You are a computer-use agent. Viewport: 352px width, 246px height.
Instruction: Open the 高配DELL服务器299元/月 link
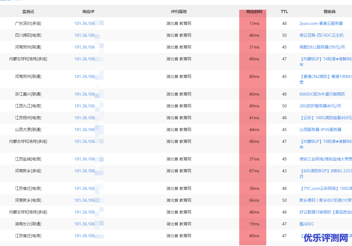[322, 47]
